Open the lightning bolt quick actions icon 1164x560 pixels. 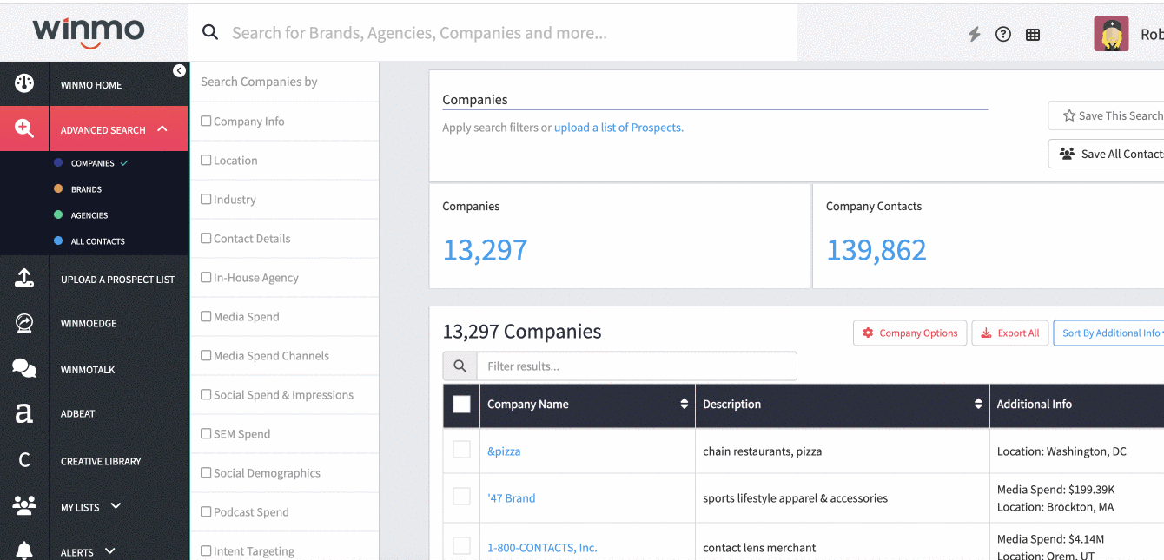point(975,34)
